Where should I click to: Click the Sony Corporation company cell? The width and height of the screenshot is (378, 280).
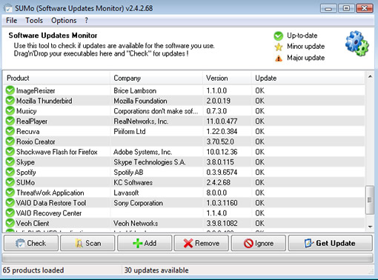pyautogui.click(x=138, y=203)
